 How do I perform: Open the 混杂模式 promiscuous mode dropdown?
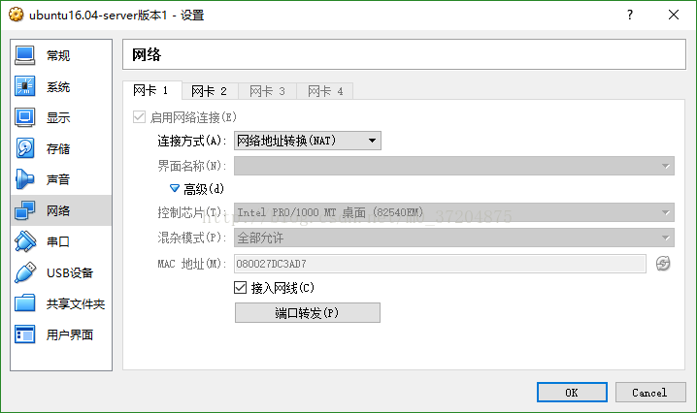pos(453,238)
